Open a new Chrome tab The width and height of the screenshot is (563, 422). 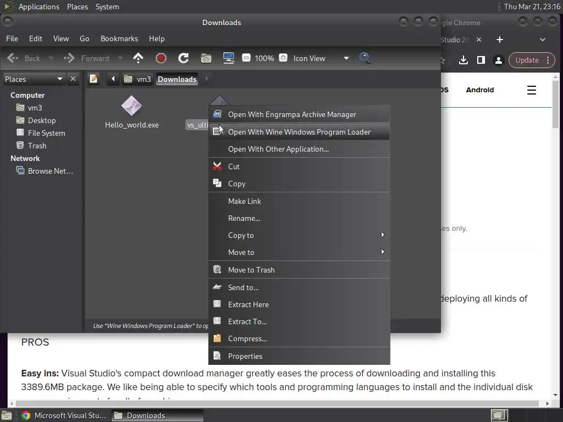pos(499,40)
